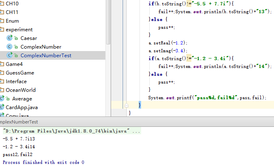Viewport: 274px width, 168px height.
Task: Click the a.setReal(-1.2) code line
Action: (168, 43)
